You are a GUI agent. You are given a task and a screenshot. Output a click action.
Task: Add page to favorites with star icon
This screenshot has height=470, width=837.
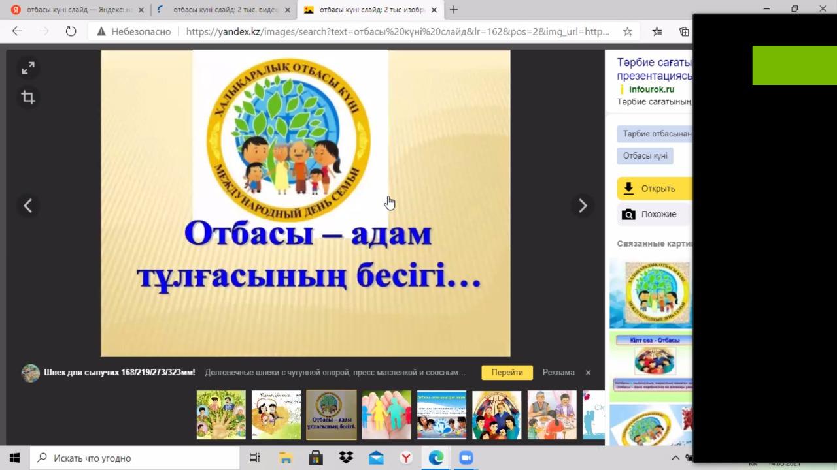pos(627,31)
